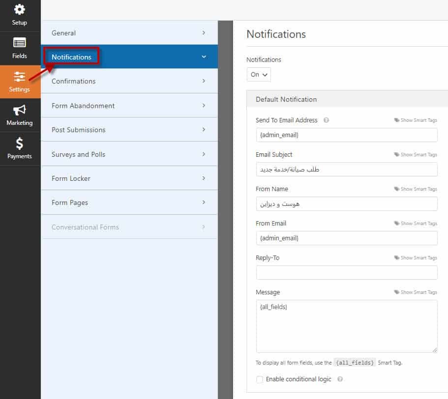Click the Send To Email Address field
Viewport: 448px width, 399px height.
[x=347, y=135]
